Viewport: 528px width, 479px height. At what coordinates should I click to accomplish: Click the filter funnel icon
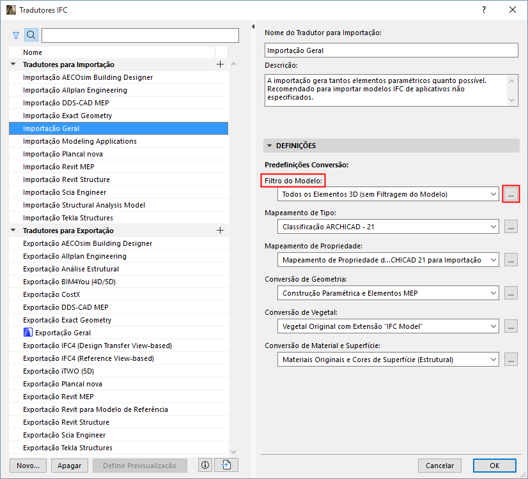(x=16, y=35)
